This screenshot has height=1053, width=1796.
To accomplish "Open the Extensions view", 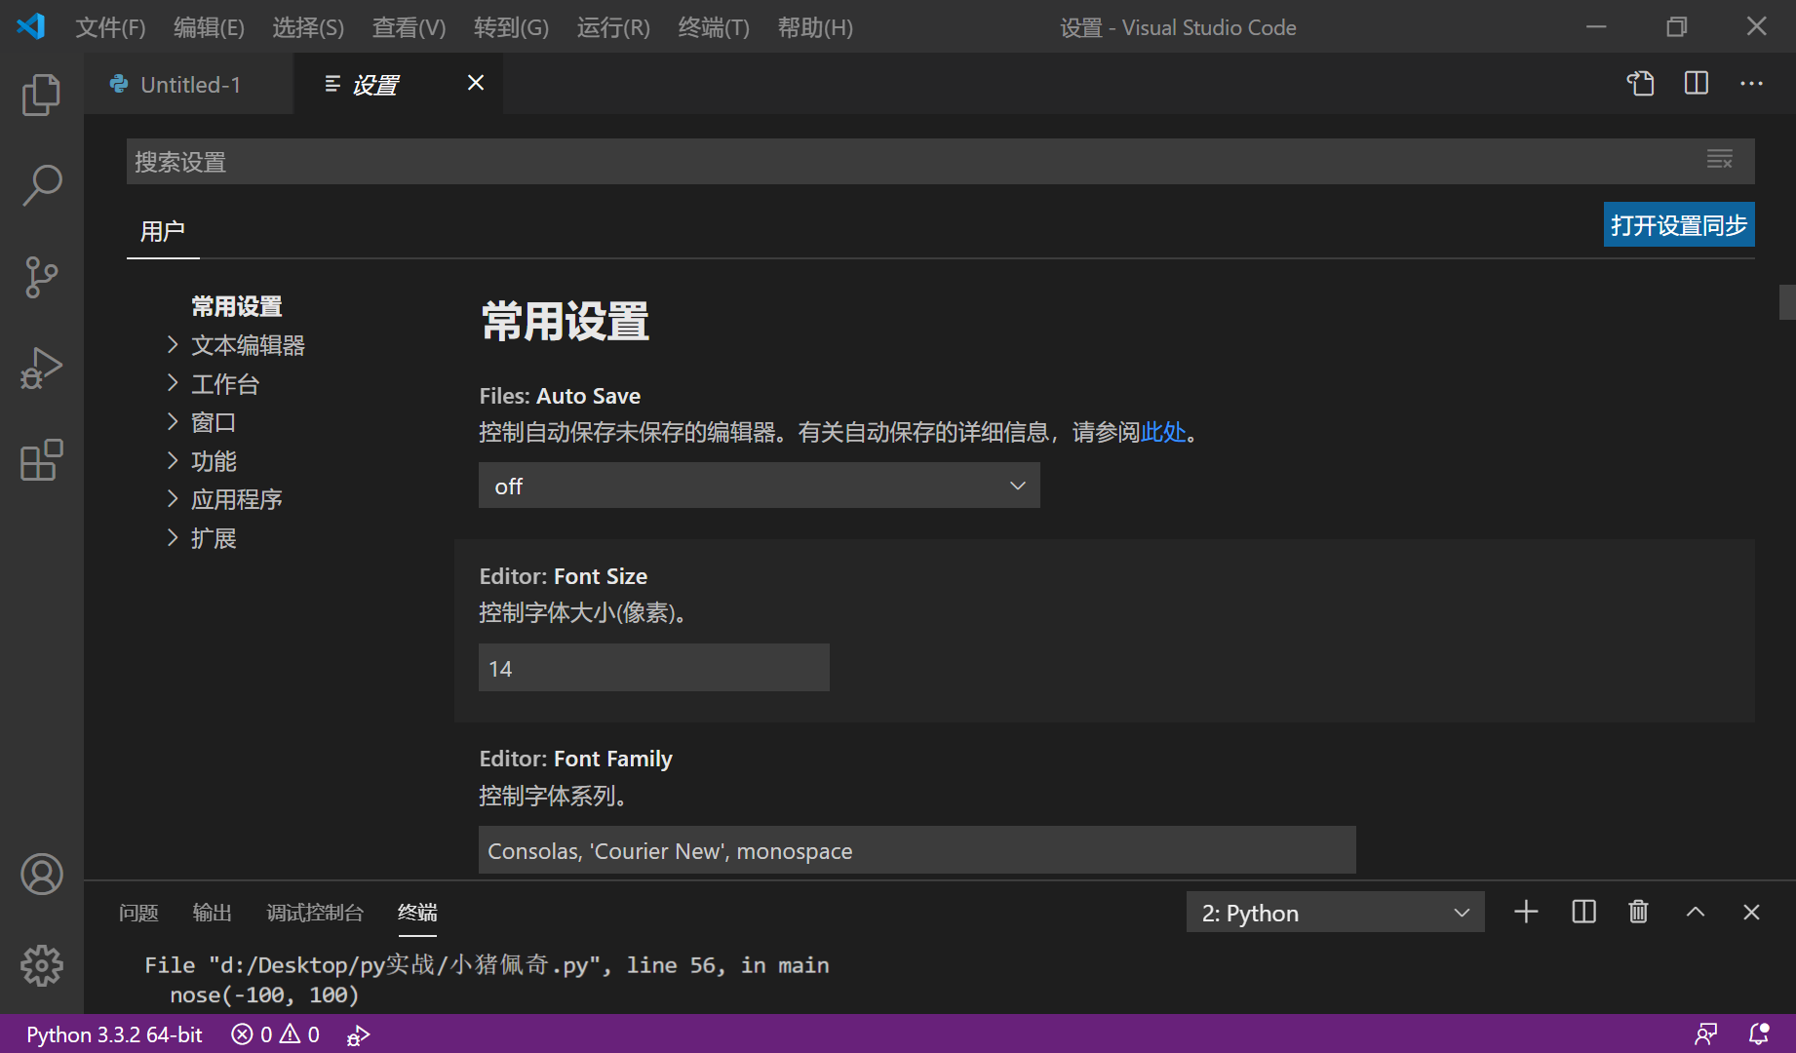I will (41, 461).
